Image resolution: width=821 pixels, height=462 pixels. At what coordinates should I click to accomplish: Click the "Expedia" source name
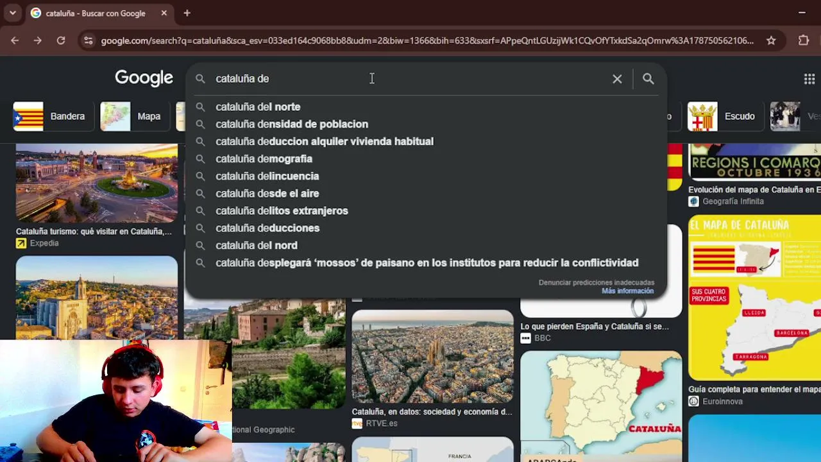pyautogui.click(x=44, y=243)
